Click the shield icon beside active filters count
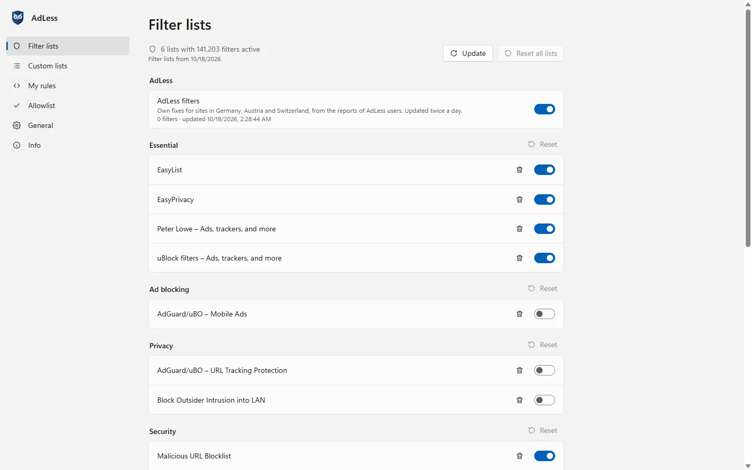Screen dimensions: 752x470 tap(152, 49)
